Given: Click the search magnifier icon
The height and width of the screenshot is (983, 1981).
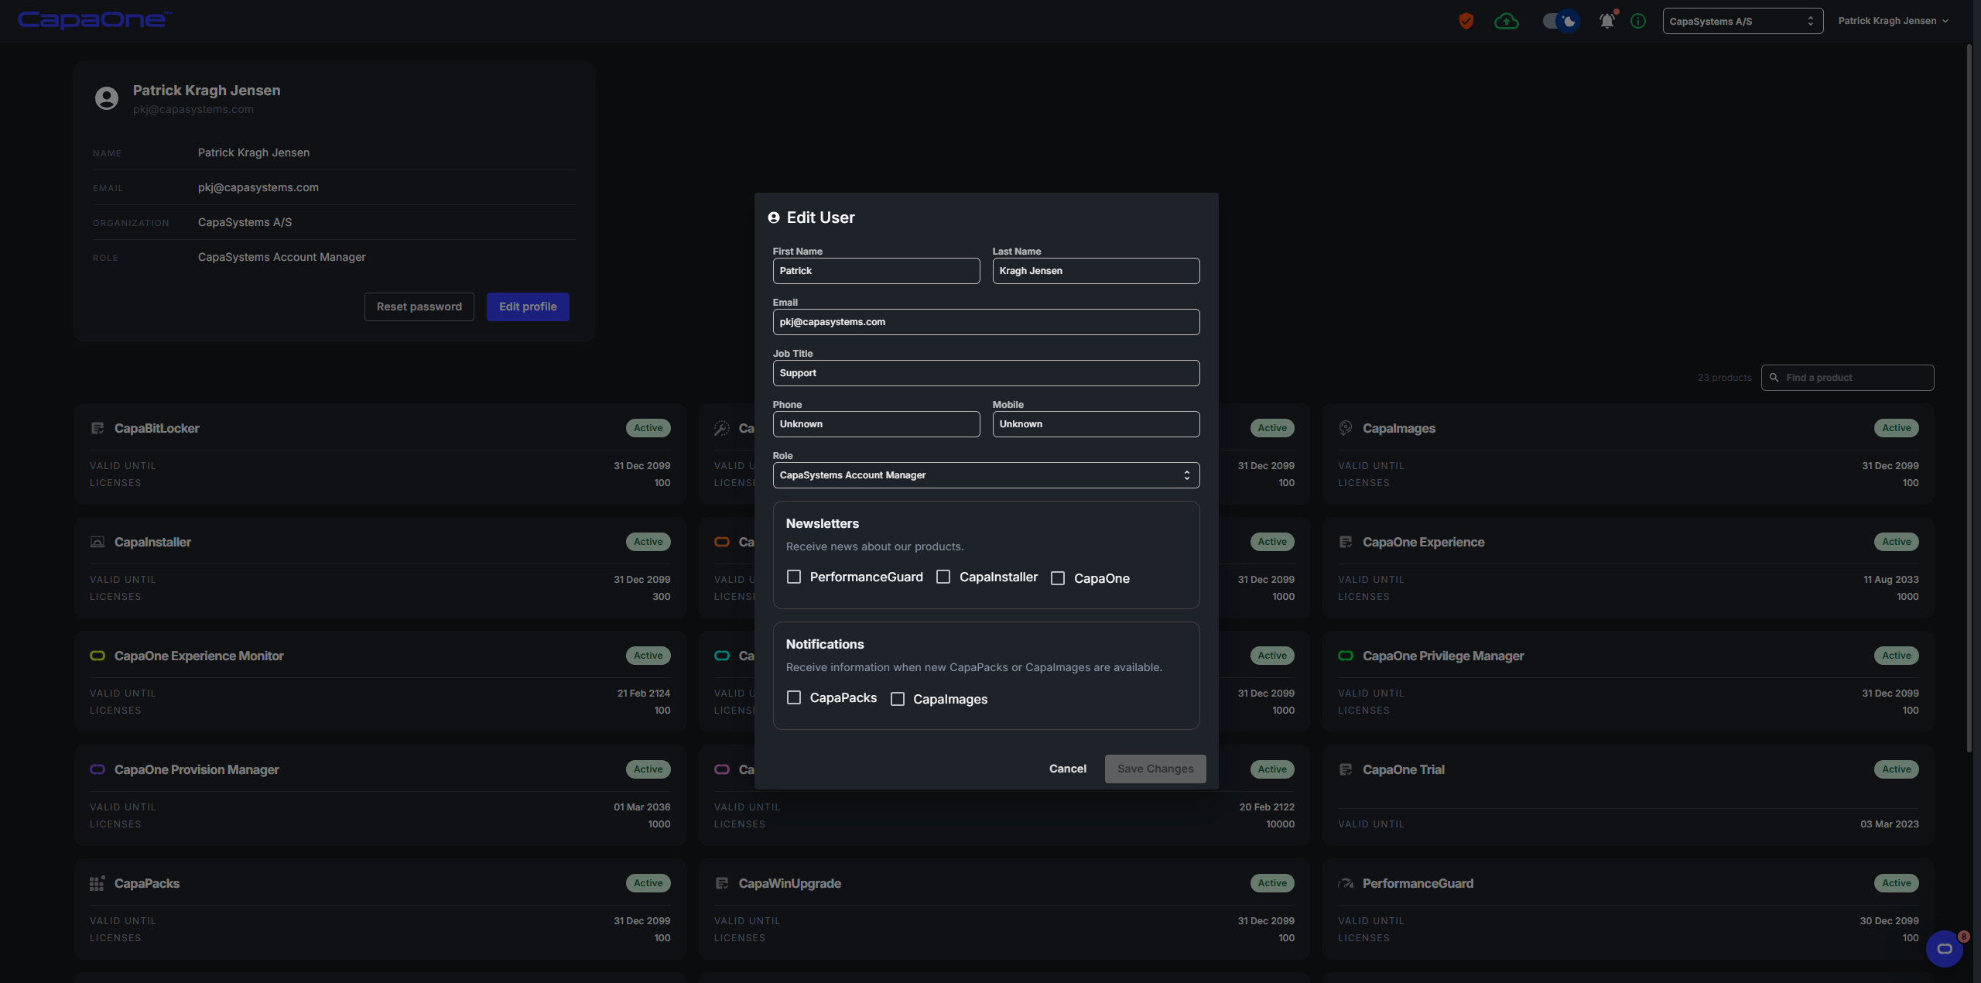Looking at the screenshot, I should coord(1774,378).
